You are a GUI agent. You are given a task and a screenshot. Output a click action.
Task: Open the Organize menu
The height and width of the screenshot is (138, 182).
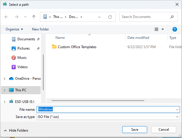pyautogui.click(x=14, y=29)
